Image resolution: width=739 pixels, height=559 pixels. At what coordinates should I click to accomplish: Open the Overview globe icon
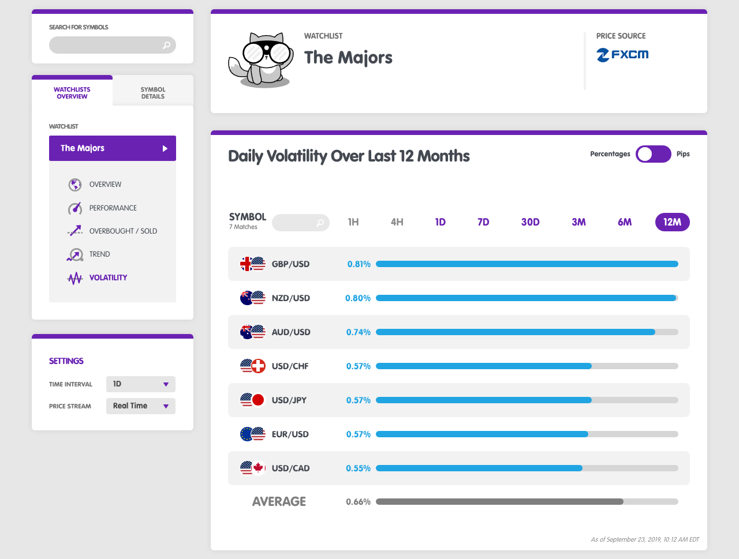pyautogui.click(x=74, y=185)
